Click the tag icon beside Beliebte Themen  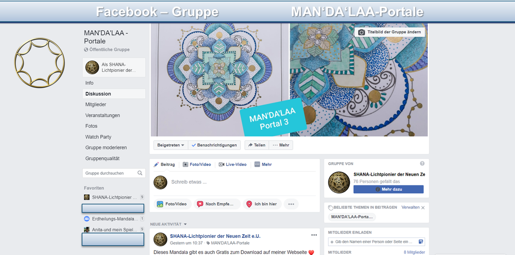click(x=330, y=207)
